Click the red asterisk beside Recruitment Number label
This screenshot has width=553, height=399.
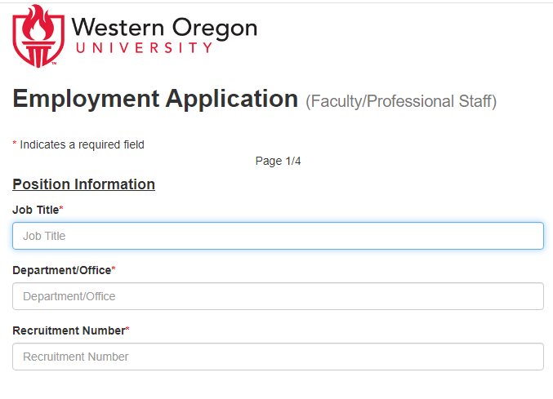pos(127,330)
